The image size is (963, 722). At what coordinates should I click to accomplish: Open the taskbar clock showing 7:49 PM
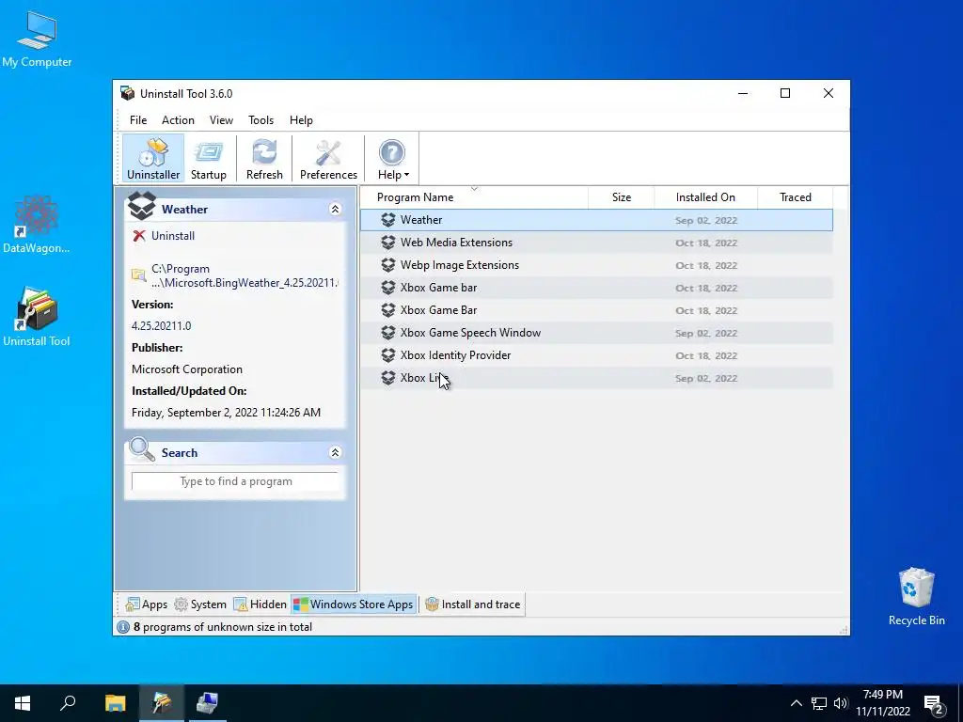point(882,703)
